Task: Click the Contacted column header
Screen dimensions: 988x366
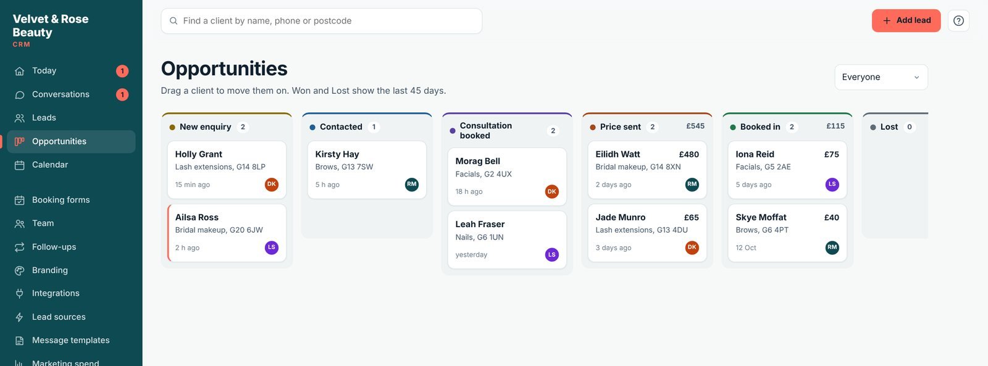Action: (367, 127)
